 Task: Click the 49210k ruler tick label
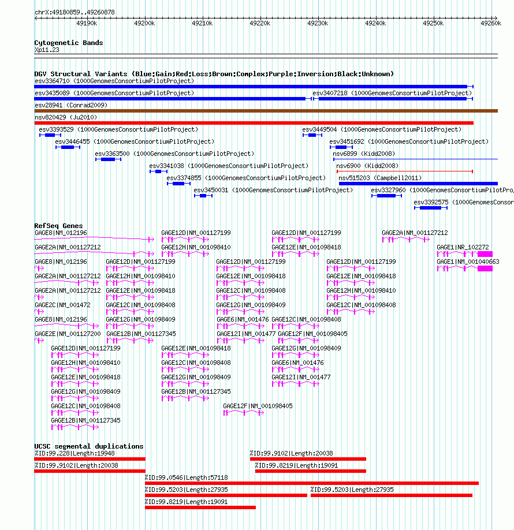[x=202, y=23]
